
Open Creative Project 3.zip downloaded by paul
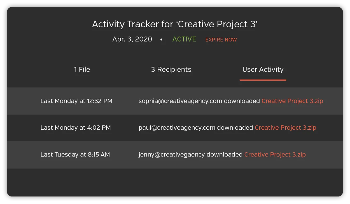point(286,128)
